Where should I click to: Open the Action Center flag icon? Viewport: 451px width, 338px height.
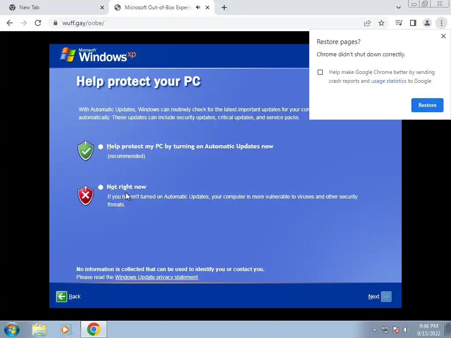pyautogui.click(x=396, y=330)
